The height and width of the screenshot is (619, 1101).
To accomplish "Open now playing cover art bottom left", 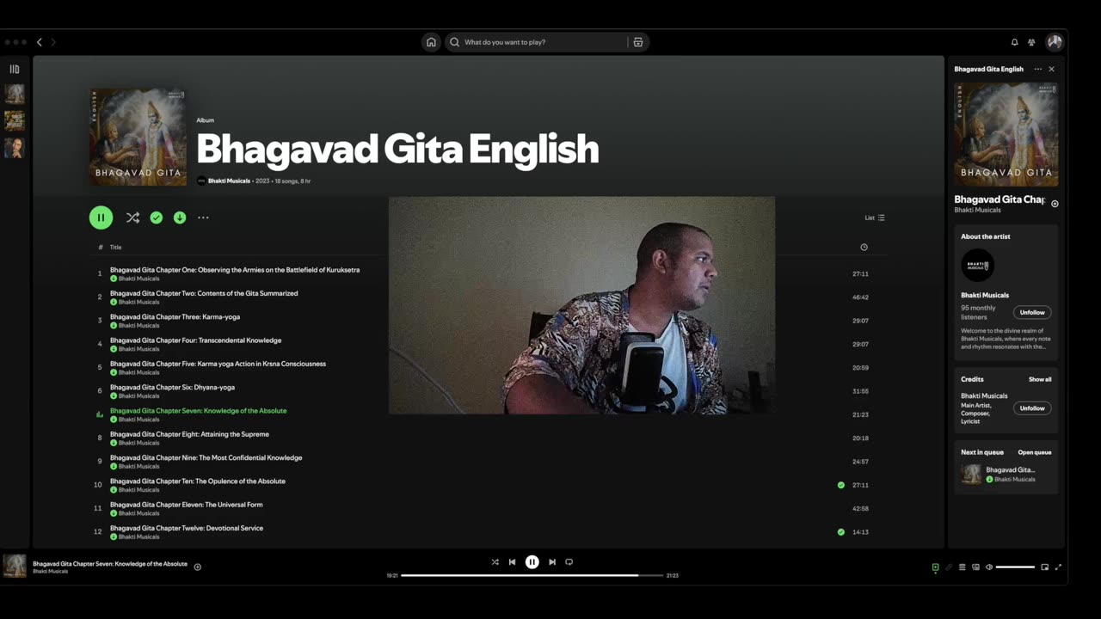I will tap(15, 566).
